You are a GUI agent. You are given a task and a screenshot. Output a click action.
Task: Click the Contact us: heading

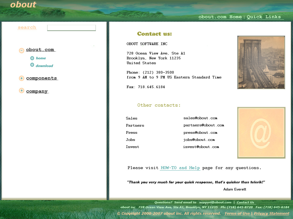click(x=154, y=34)
